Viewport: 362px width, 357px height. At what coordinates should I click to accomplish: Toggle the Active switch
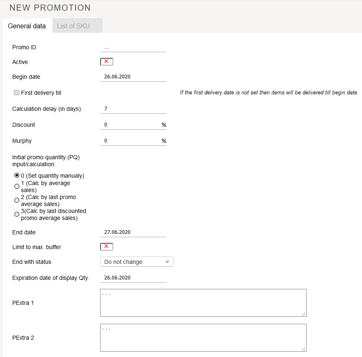coord(106,62)
